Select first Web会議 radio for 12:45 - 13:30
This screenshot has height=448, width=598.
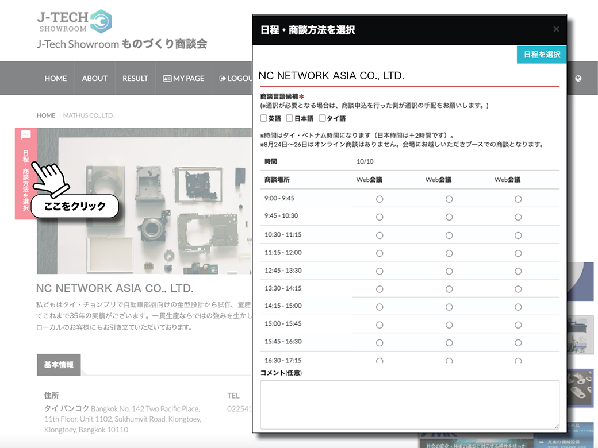[379, 271]
